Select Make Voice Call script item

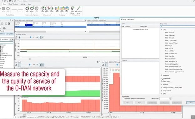[170, 33]
